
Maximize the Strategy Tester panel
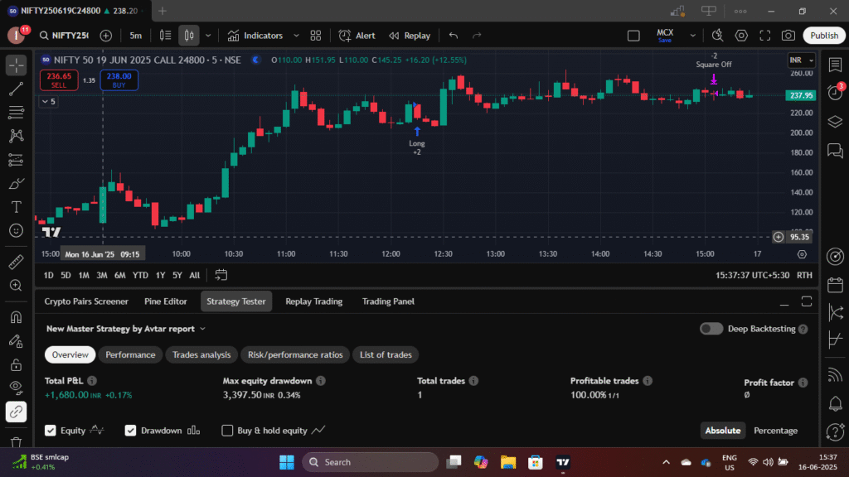[807, 301]
